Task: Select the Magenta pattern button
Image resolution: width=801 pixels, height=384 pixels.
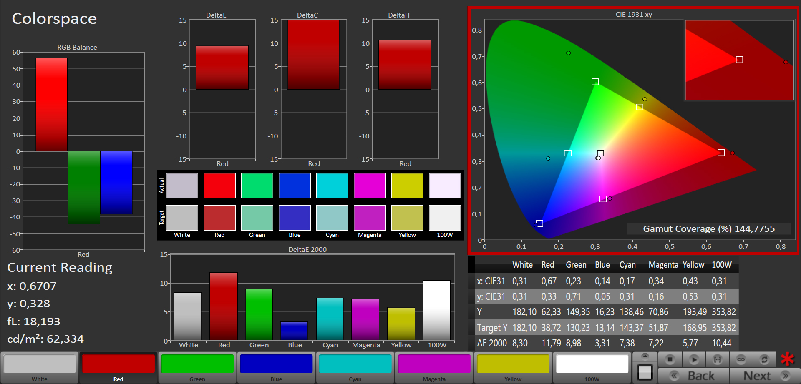Action: tap(434, 367)
